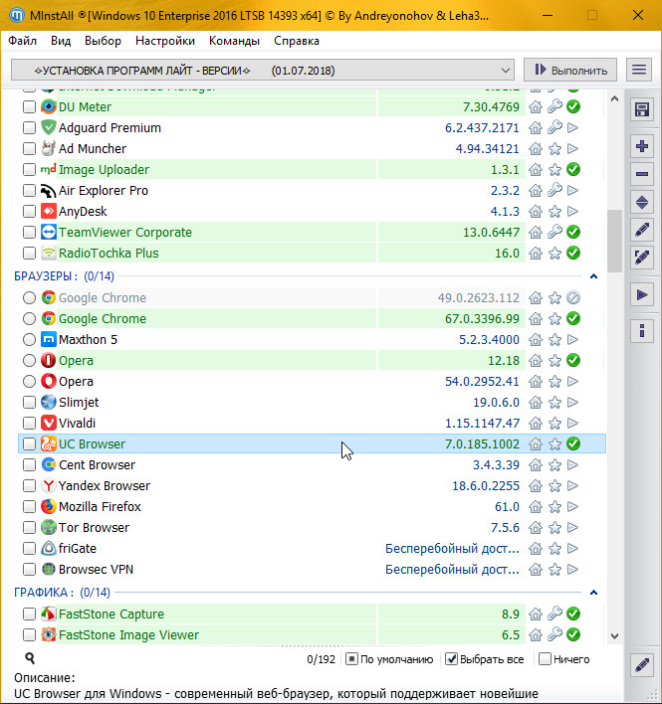The image size is (662, 704).
Task: Open homepage icon for DU Meter
Action: pyautogui.click(x=536, y=106)
